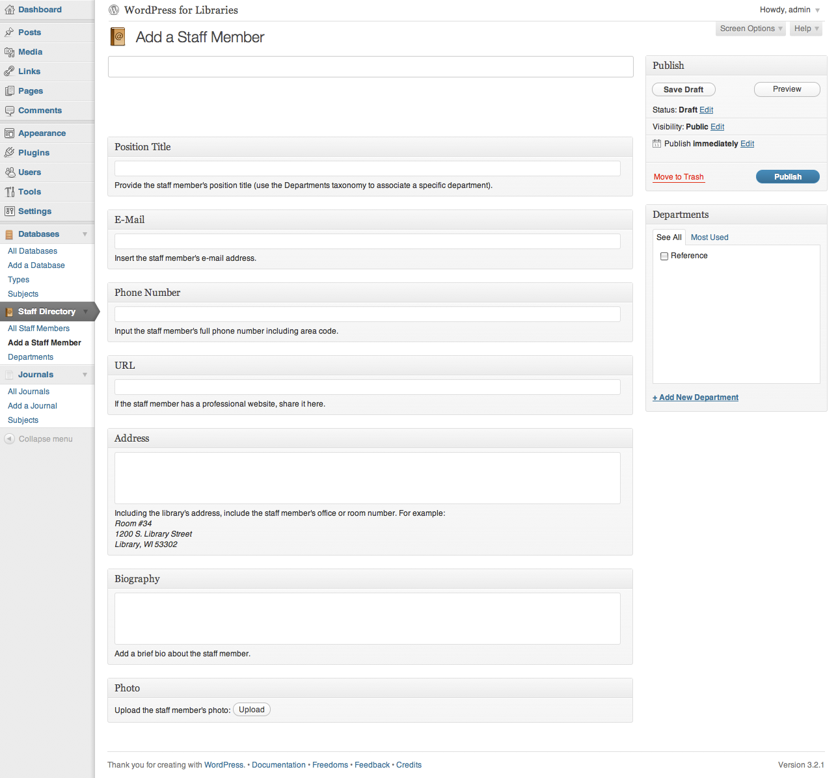
Task: Click the Links chain icon
Action: [9, 72]
